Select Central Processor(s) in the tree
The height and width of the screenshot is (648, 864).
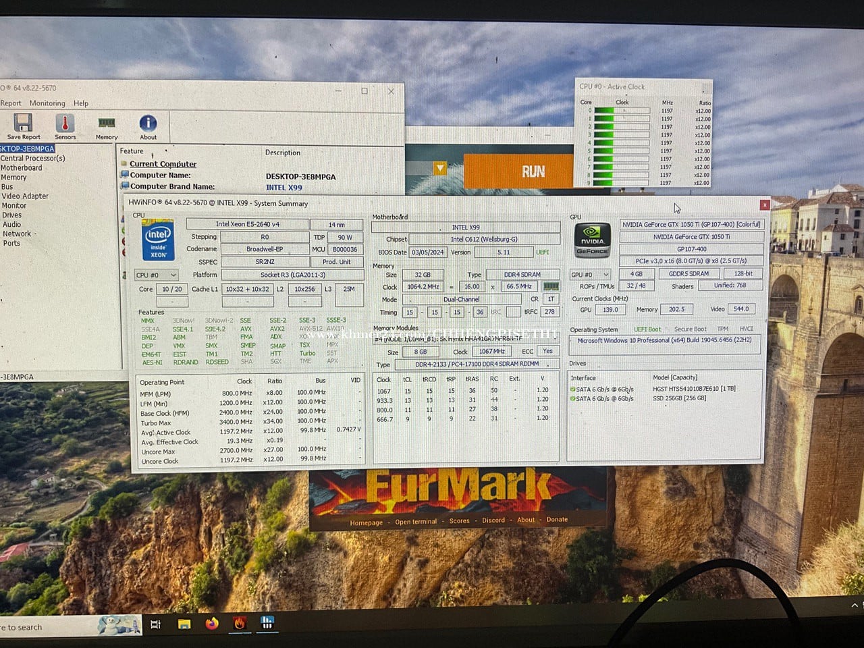coord(32,159)
